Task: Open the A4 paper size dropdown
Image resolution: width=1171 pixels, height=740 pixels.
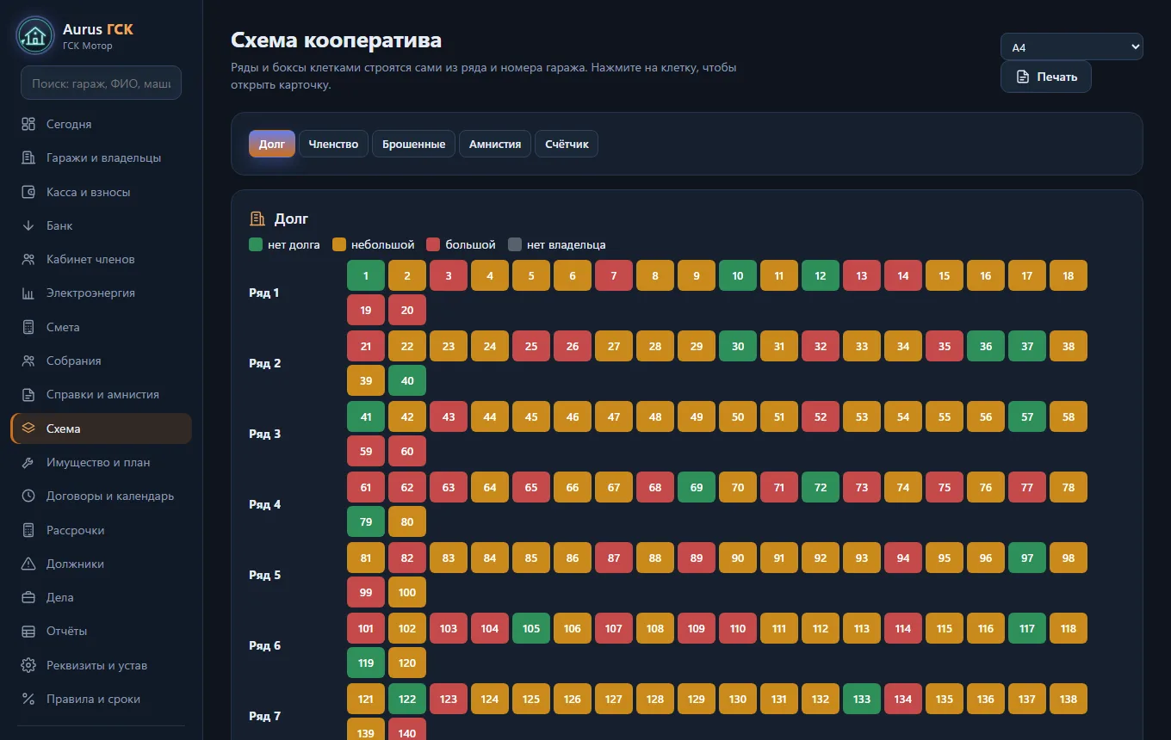Action: (1071, 47)
